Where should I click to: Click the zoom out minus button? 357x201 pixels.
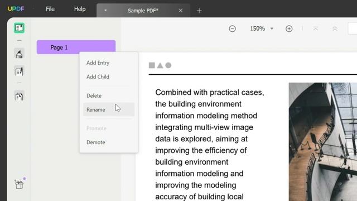point(232,28)
